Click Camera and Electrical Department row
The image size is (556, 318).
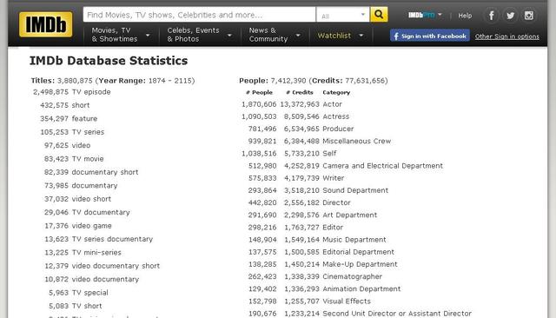346,166
